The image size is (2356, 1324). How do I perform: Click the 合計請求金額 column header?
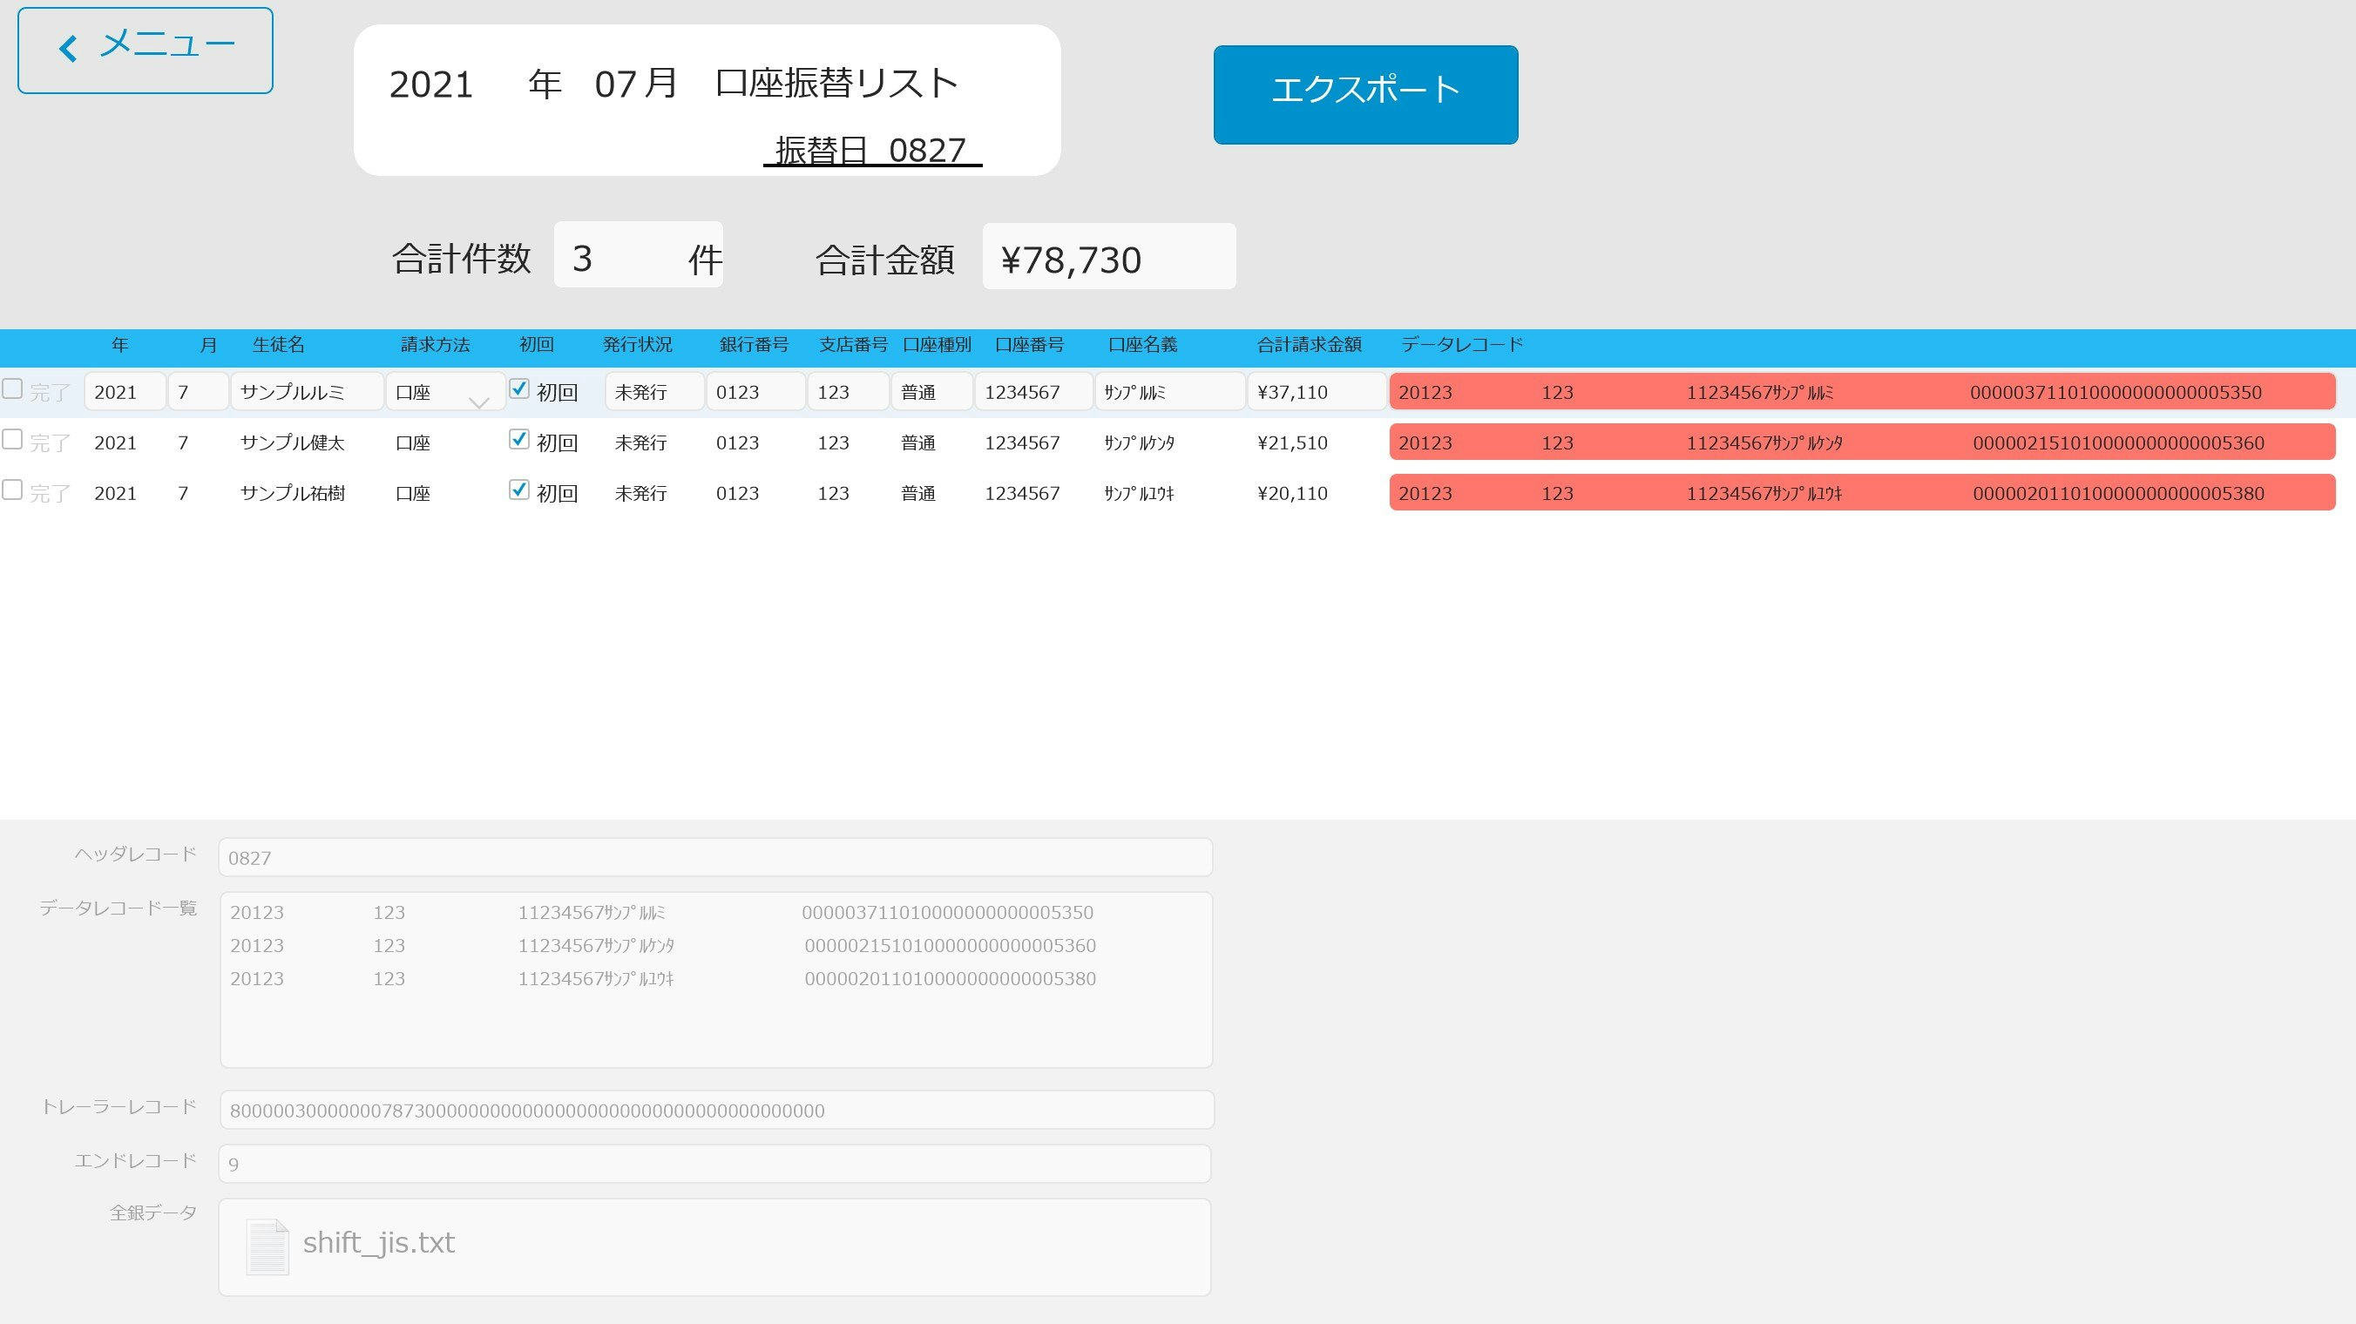coord(1309,346)
